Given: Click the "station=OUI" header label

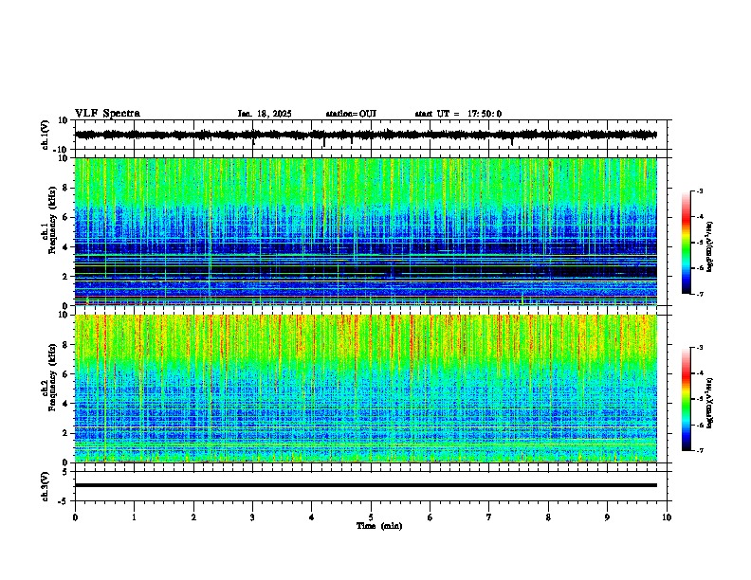Looking at the screenshot, I should (351, 114).
